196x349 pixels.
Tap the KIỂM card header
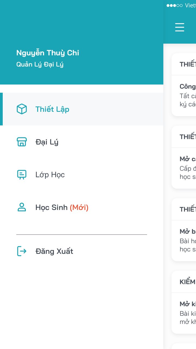point(187,282)
